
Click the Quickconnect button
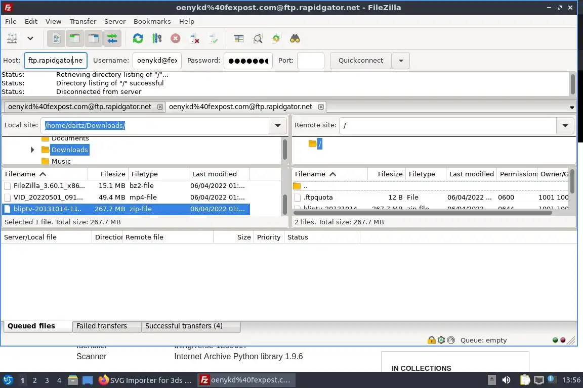click(x=361, y=61)
